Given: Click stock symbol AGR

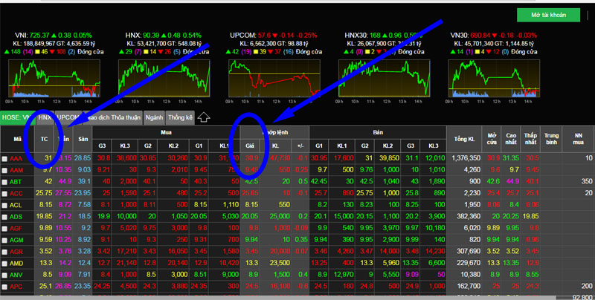Looking at the screenshot, I should coord(16,252).
